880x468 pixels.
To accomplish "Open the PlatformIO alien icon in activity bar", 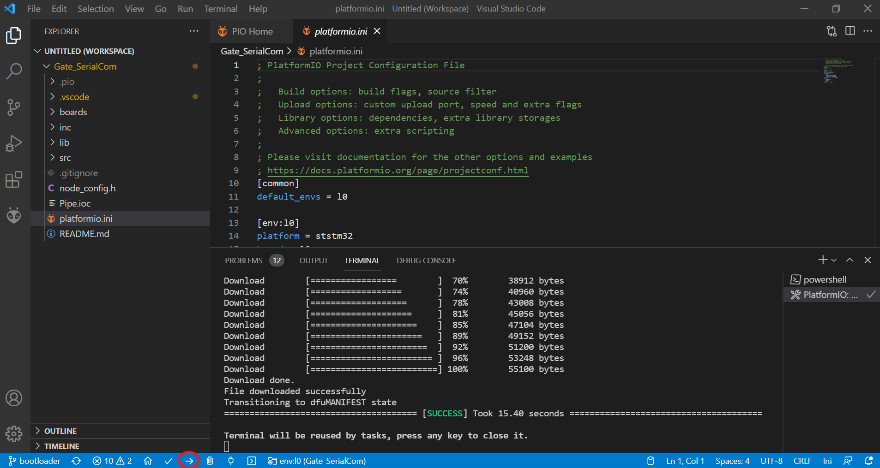I will pos(14,215).
